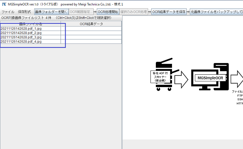The width and height of the screenshot is (243, 149).
Task: Click the 元画像ファイルをバックアップ button
Action: [x=216, y=12]
